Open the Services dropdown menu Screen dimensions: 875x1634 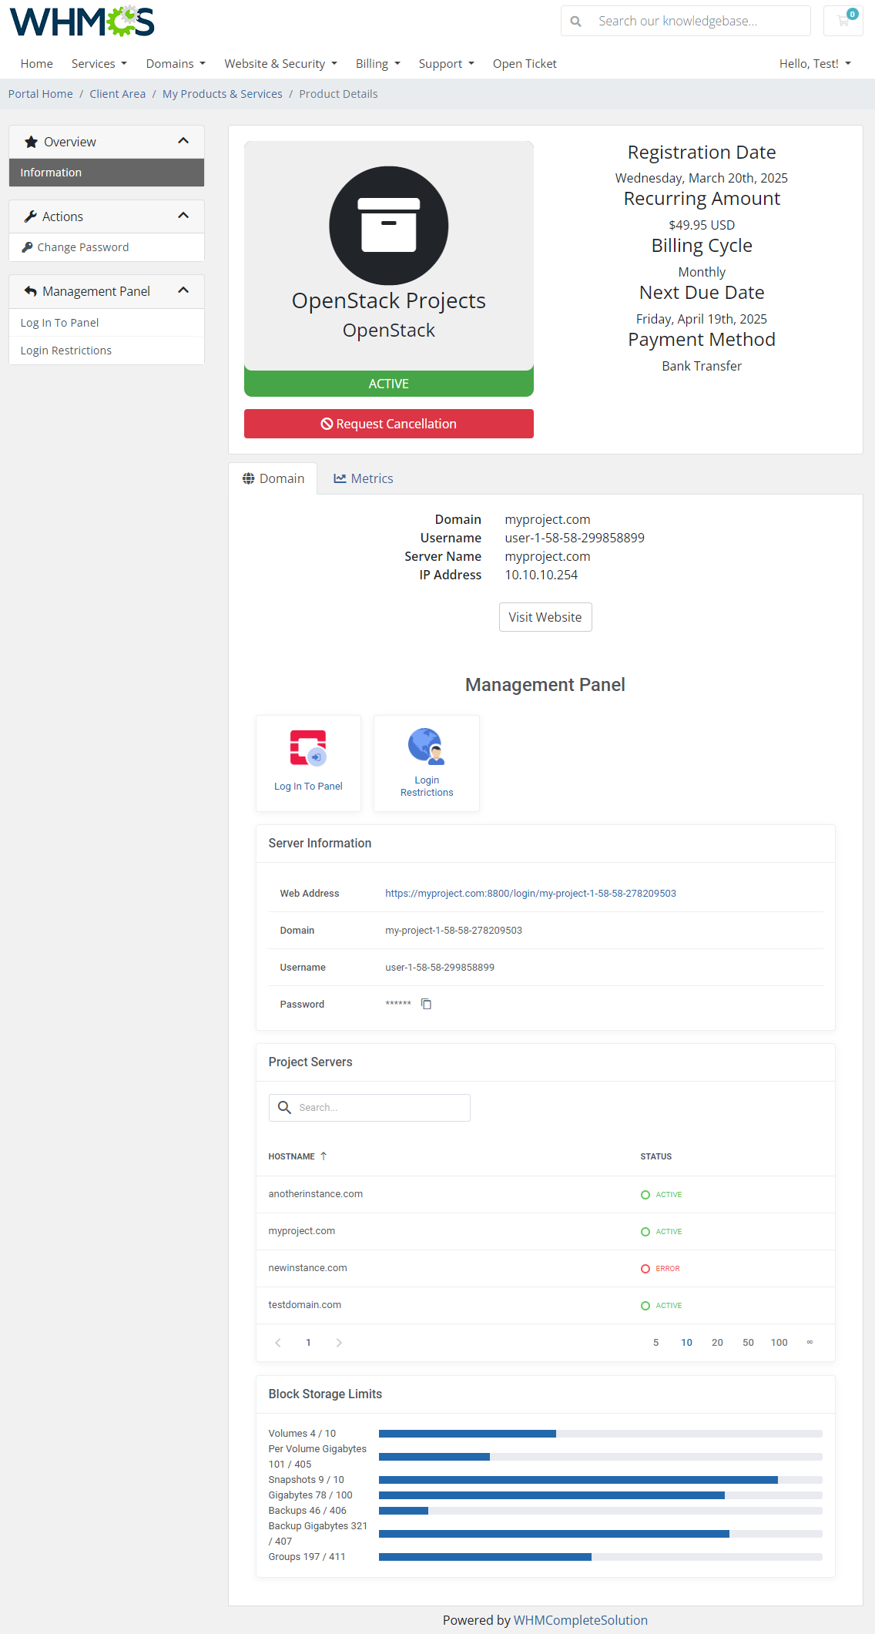pyautogui.click(x=99, y=64)
